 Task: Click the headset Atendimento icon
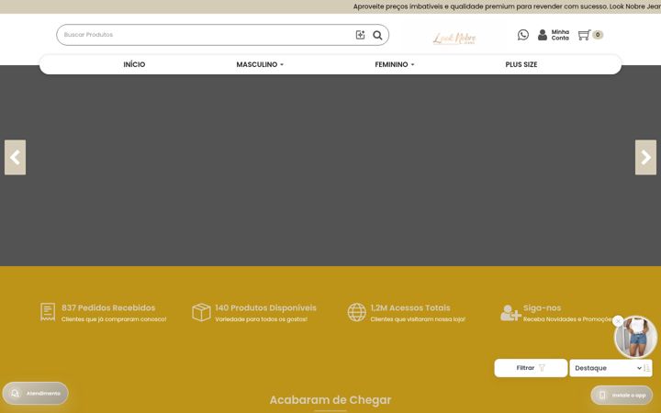[x=16, y=393]
